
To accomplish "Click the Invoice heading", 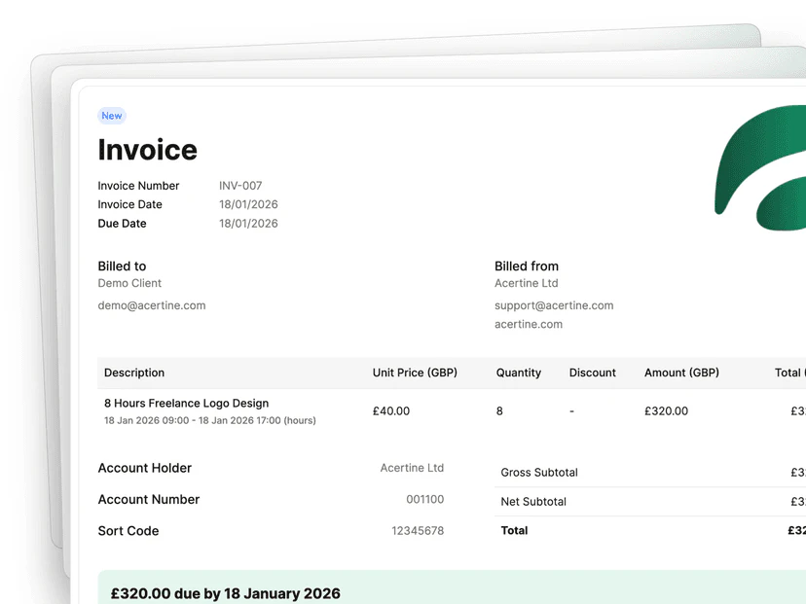I will pos(148,150).
